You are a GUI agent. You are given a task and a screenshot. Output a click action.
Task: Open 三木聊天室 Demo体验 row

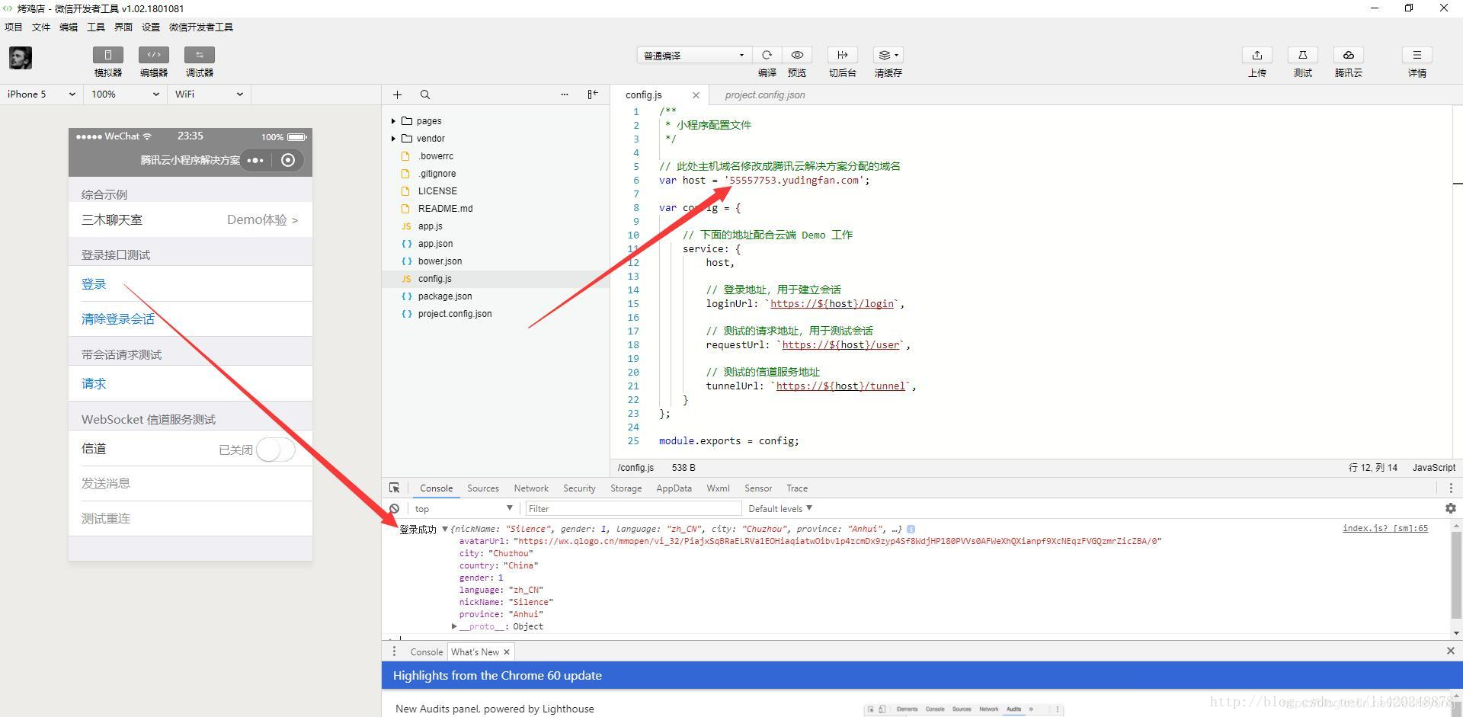190,219
